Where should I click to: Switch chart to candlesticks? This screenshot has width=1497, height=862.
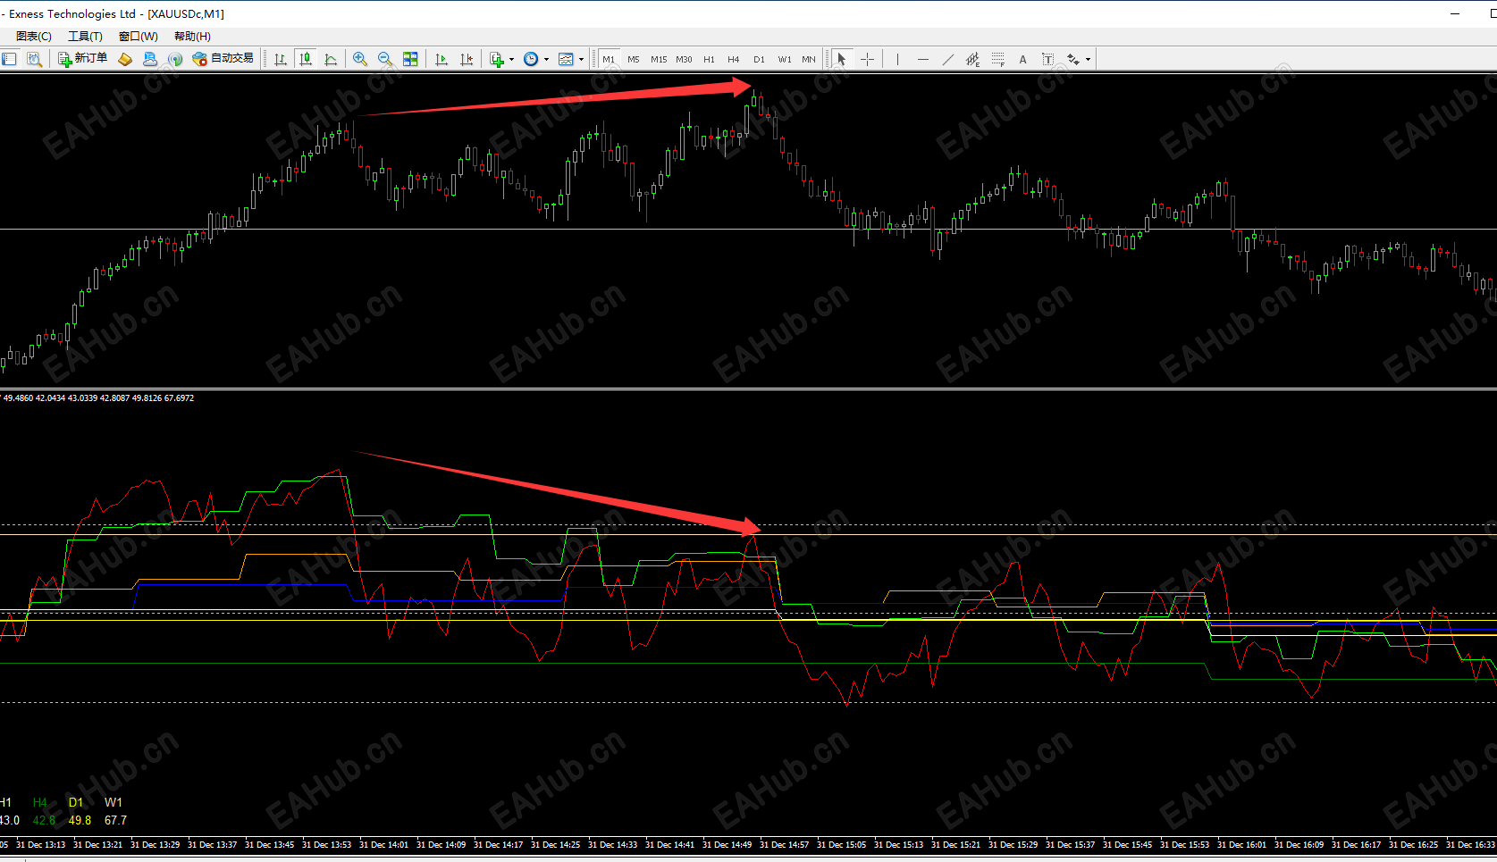(306, 59)
